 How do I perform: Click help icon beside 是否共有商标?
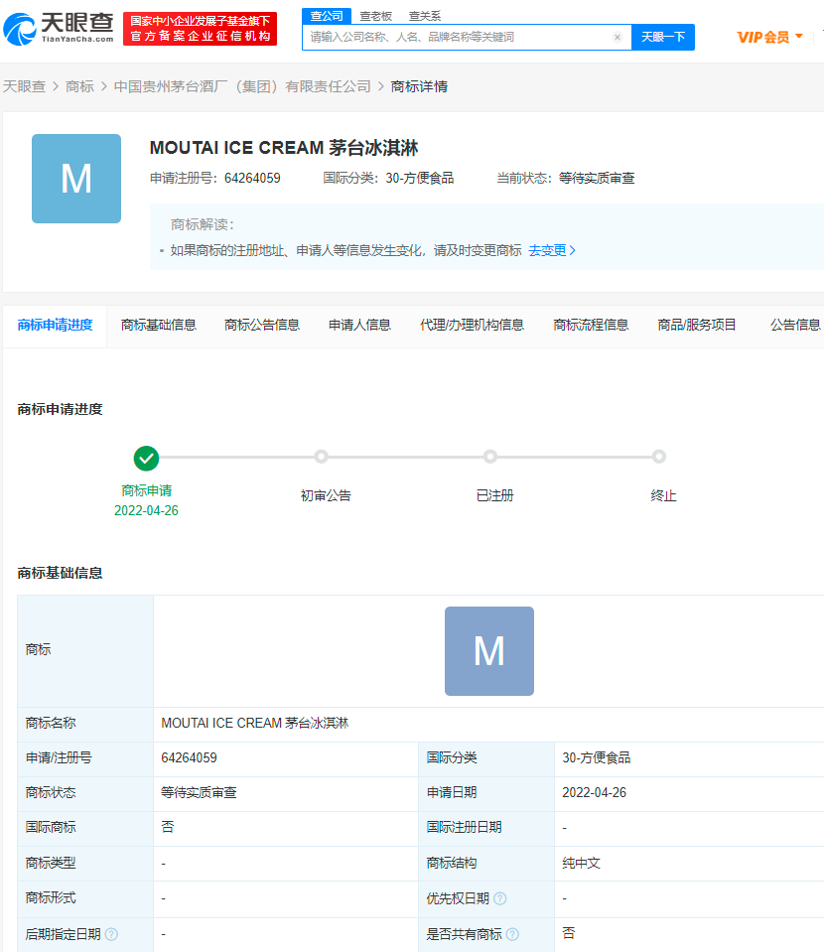[x=515, y=933]
